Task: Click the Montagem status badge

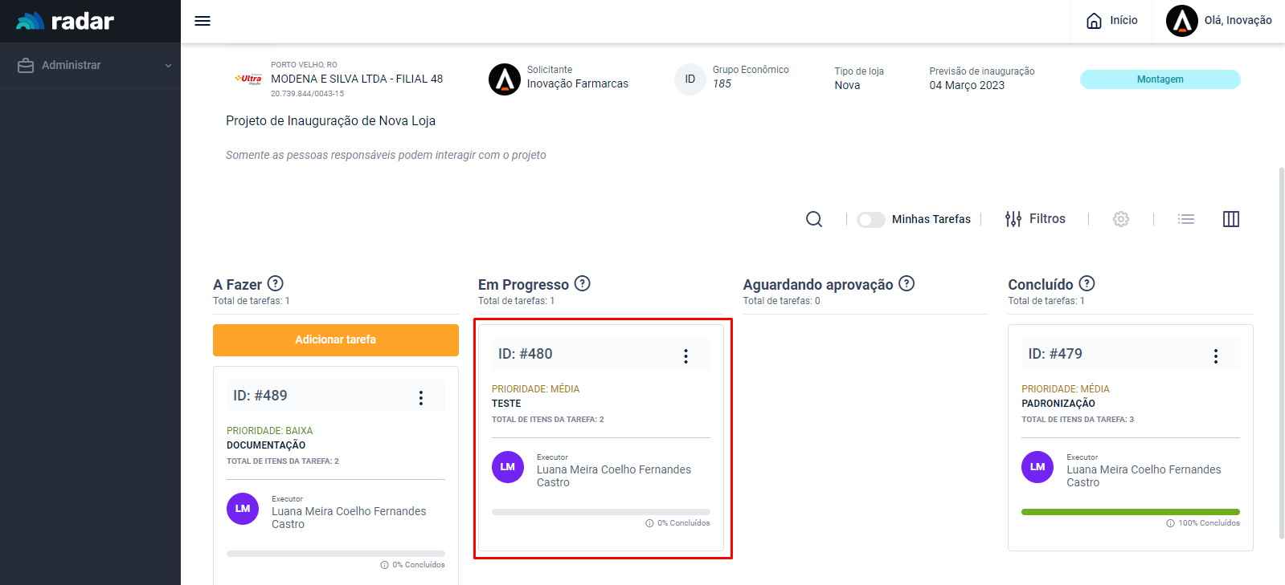Action: click(1160, 79)
